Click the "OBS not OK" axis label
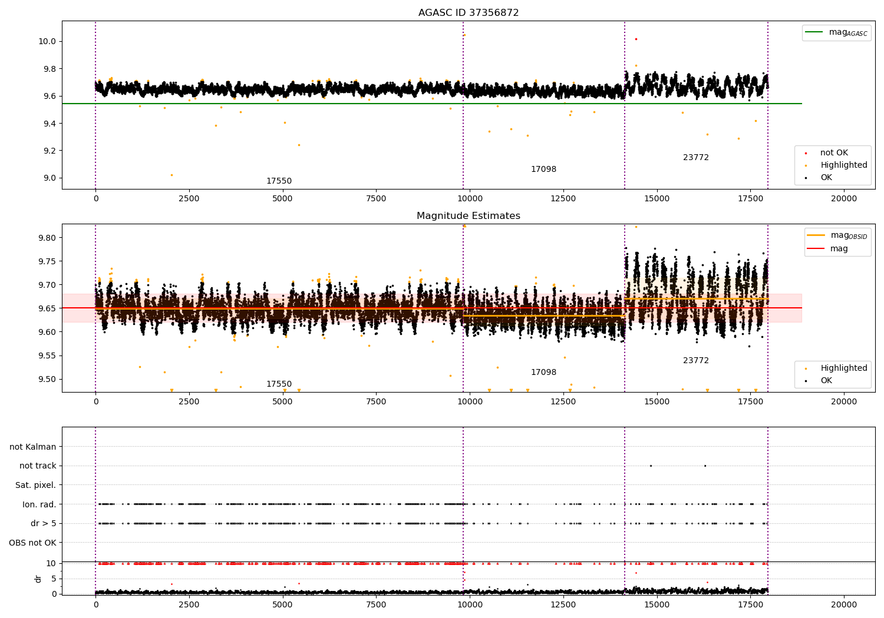 pos(32,543)
